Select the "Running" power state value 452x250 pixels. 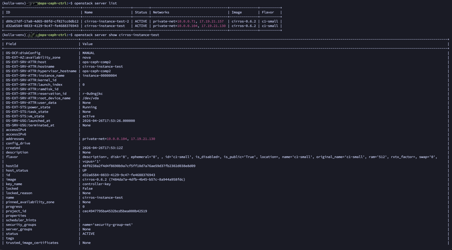click(x=90, y=107)
